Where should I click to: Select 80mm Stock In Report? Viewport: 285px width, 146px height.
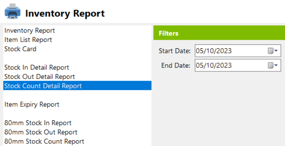(x=38, y=123)
